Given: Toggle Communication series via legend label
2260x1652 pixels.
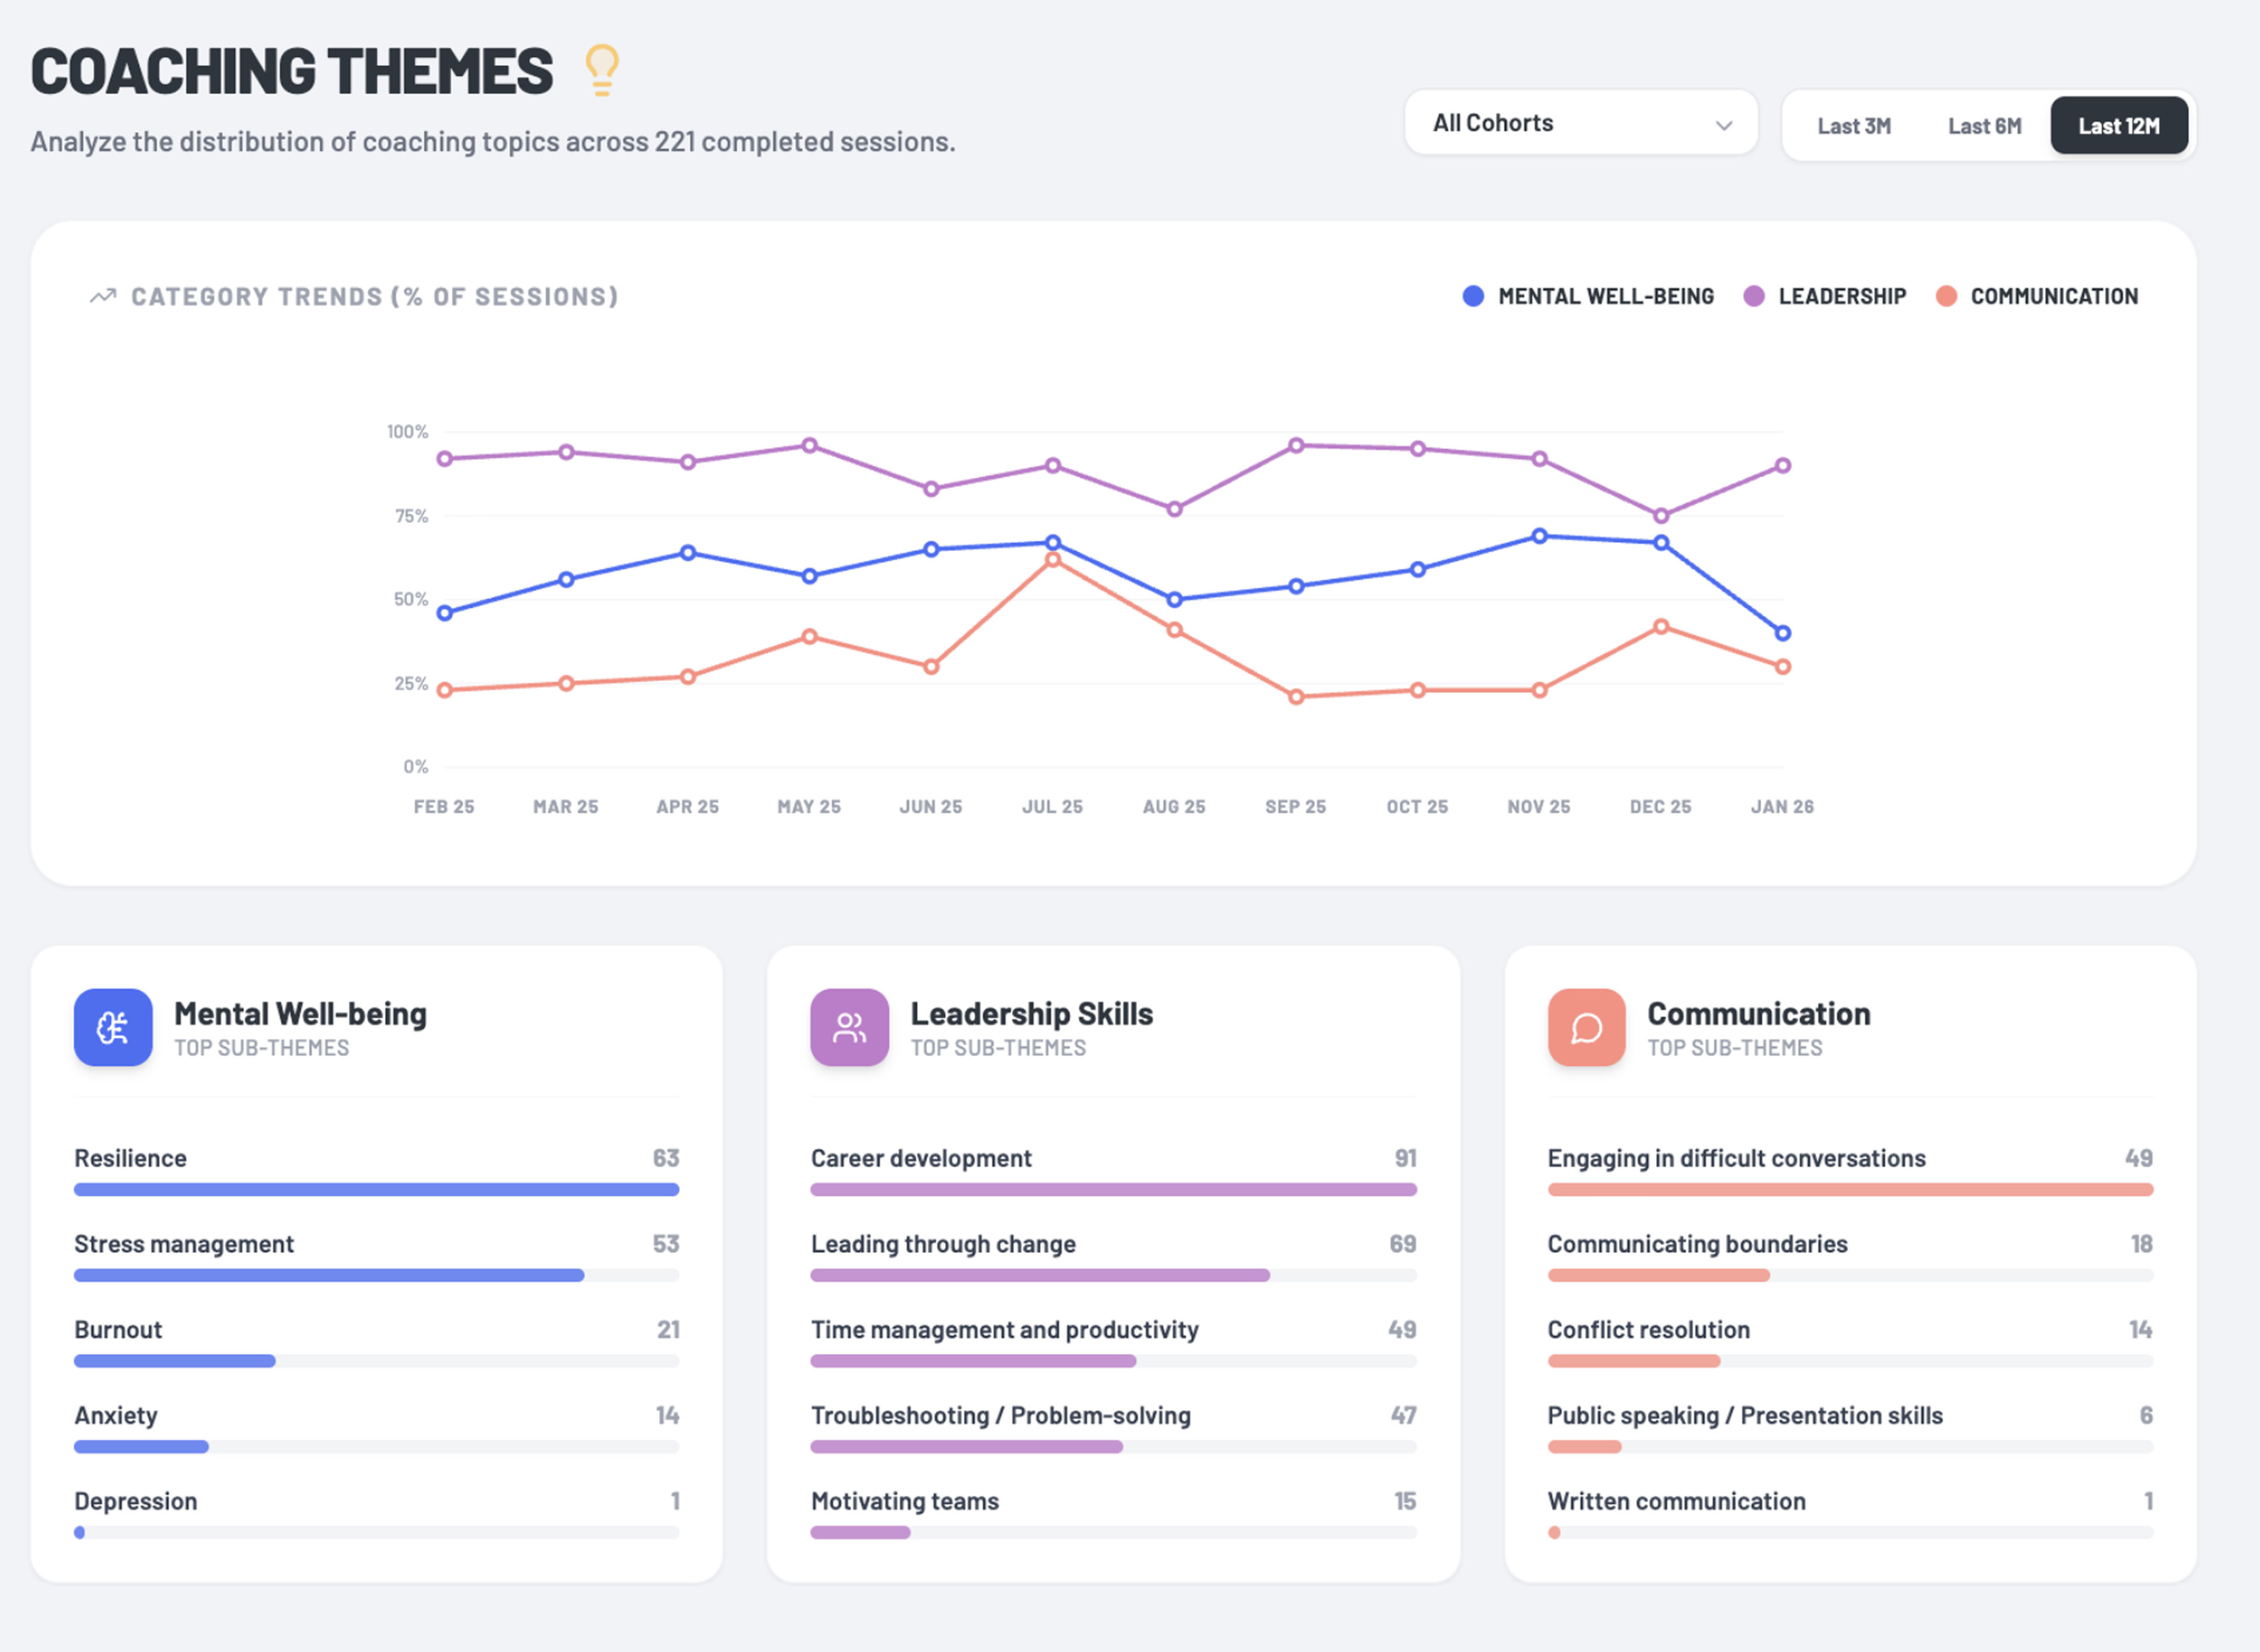Looking at the screenshot, I should 2053,296.
